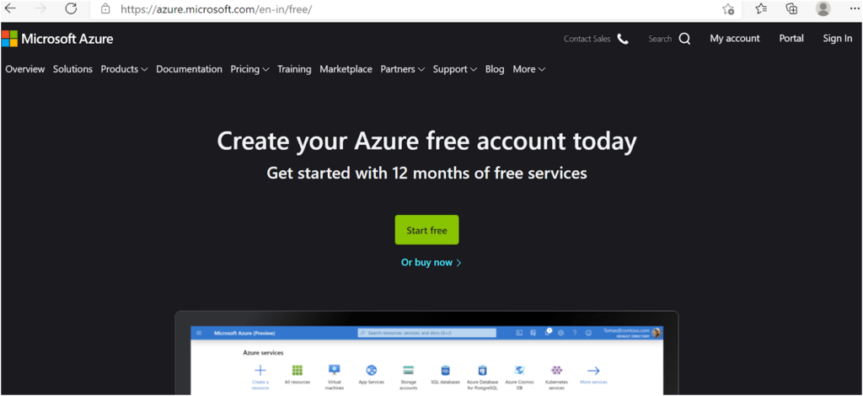This screenshot has width=863, height=396.
Task: Click Azure Cosmos DB icon in preview
Action: coord(519,370)
